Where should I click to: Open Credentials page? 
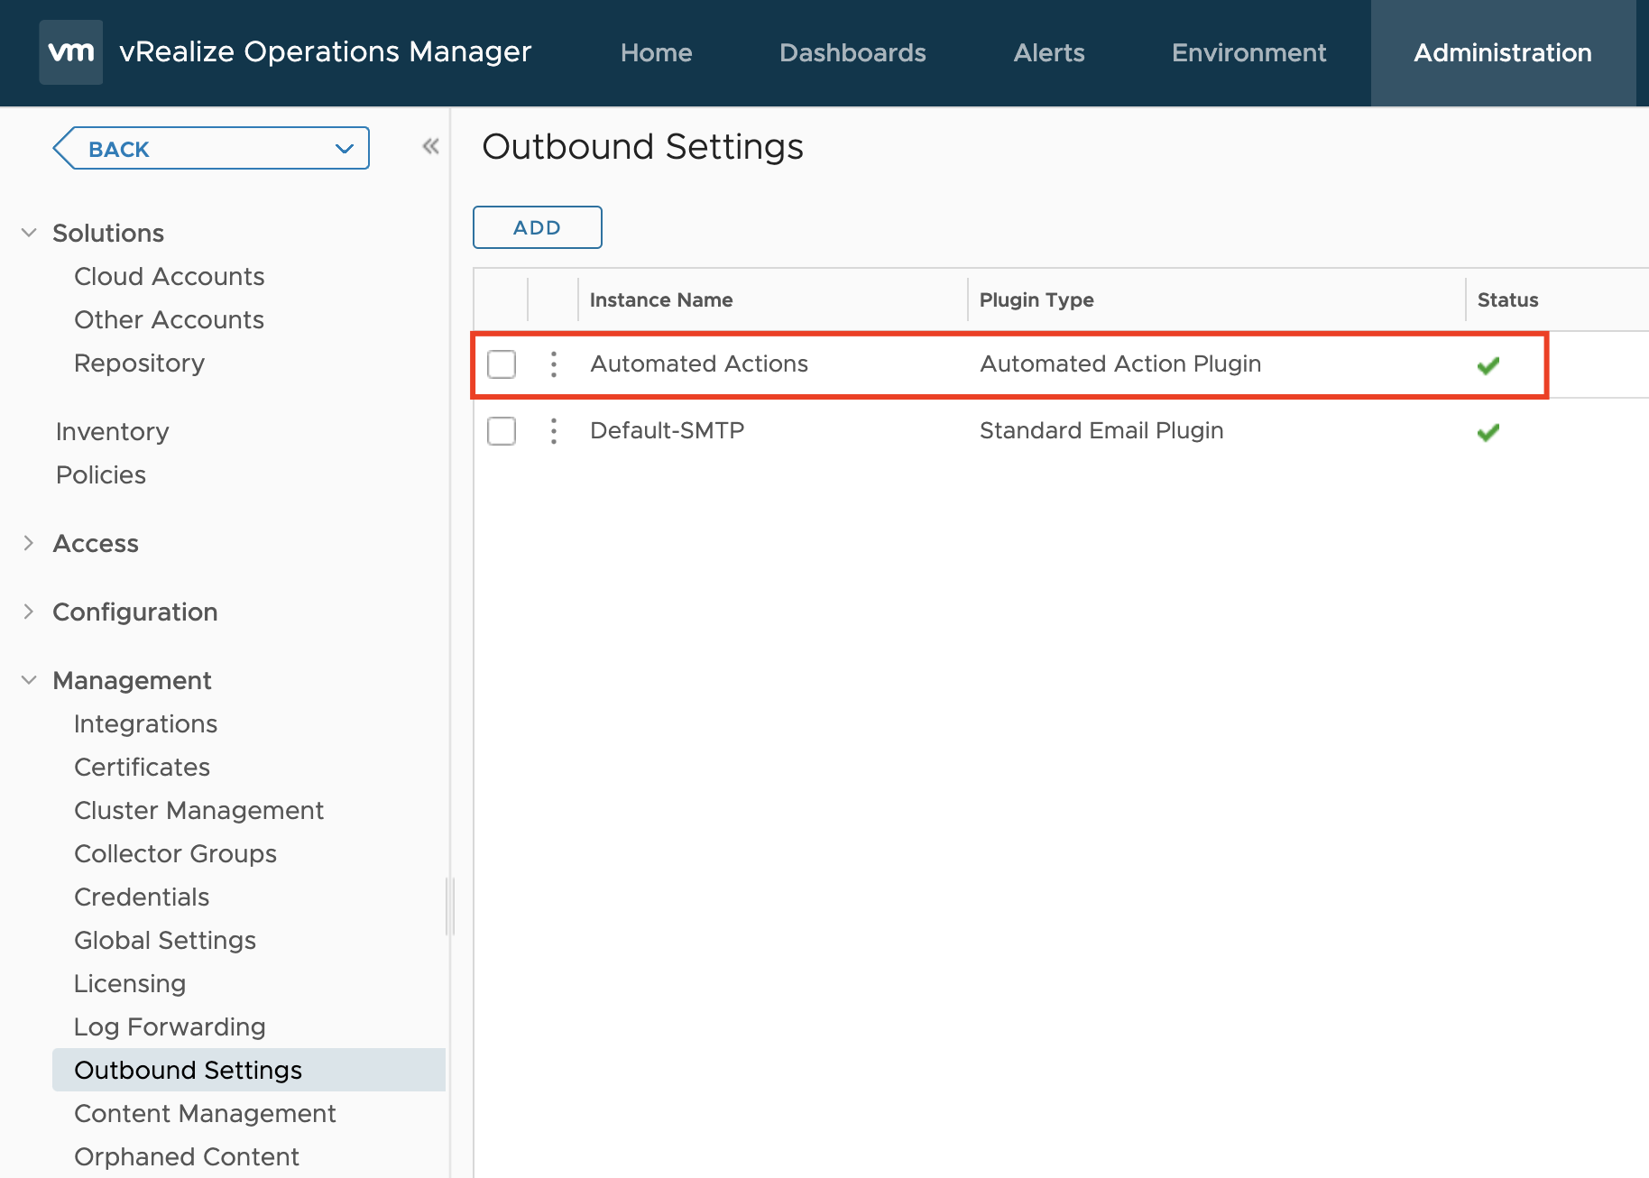click(142, 897)
